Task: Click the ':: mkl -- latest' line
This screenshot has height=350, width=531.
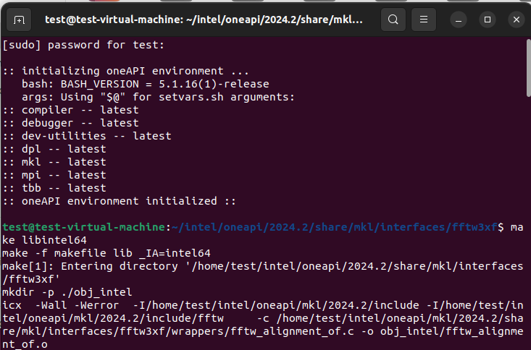Action: pos(54,162)
